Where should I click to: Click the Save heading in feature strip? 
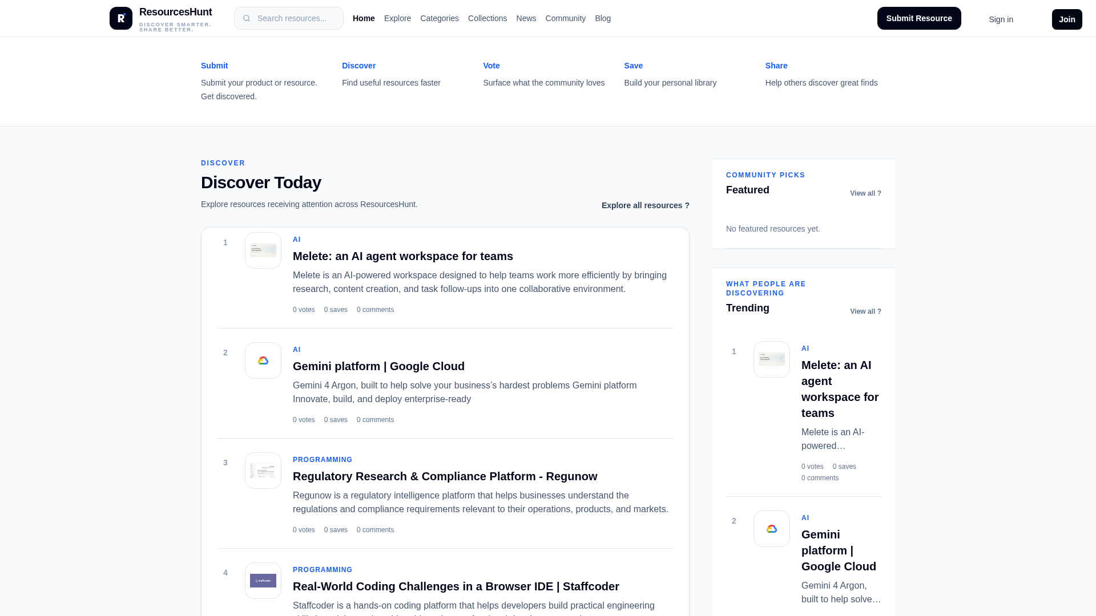click(x=634, y=66)
